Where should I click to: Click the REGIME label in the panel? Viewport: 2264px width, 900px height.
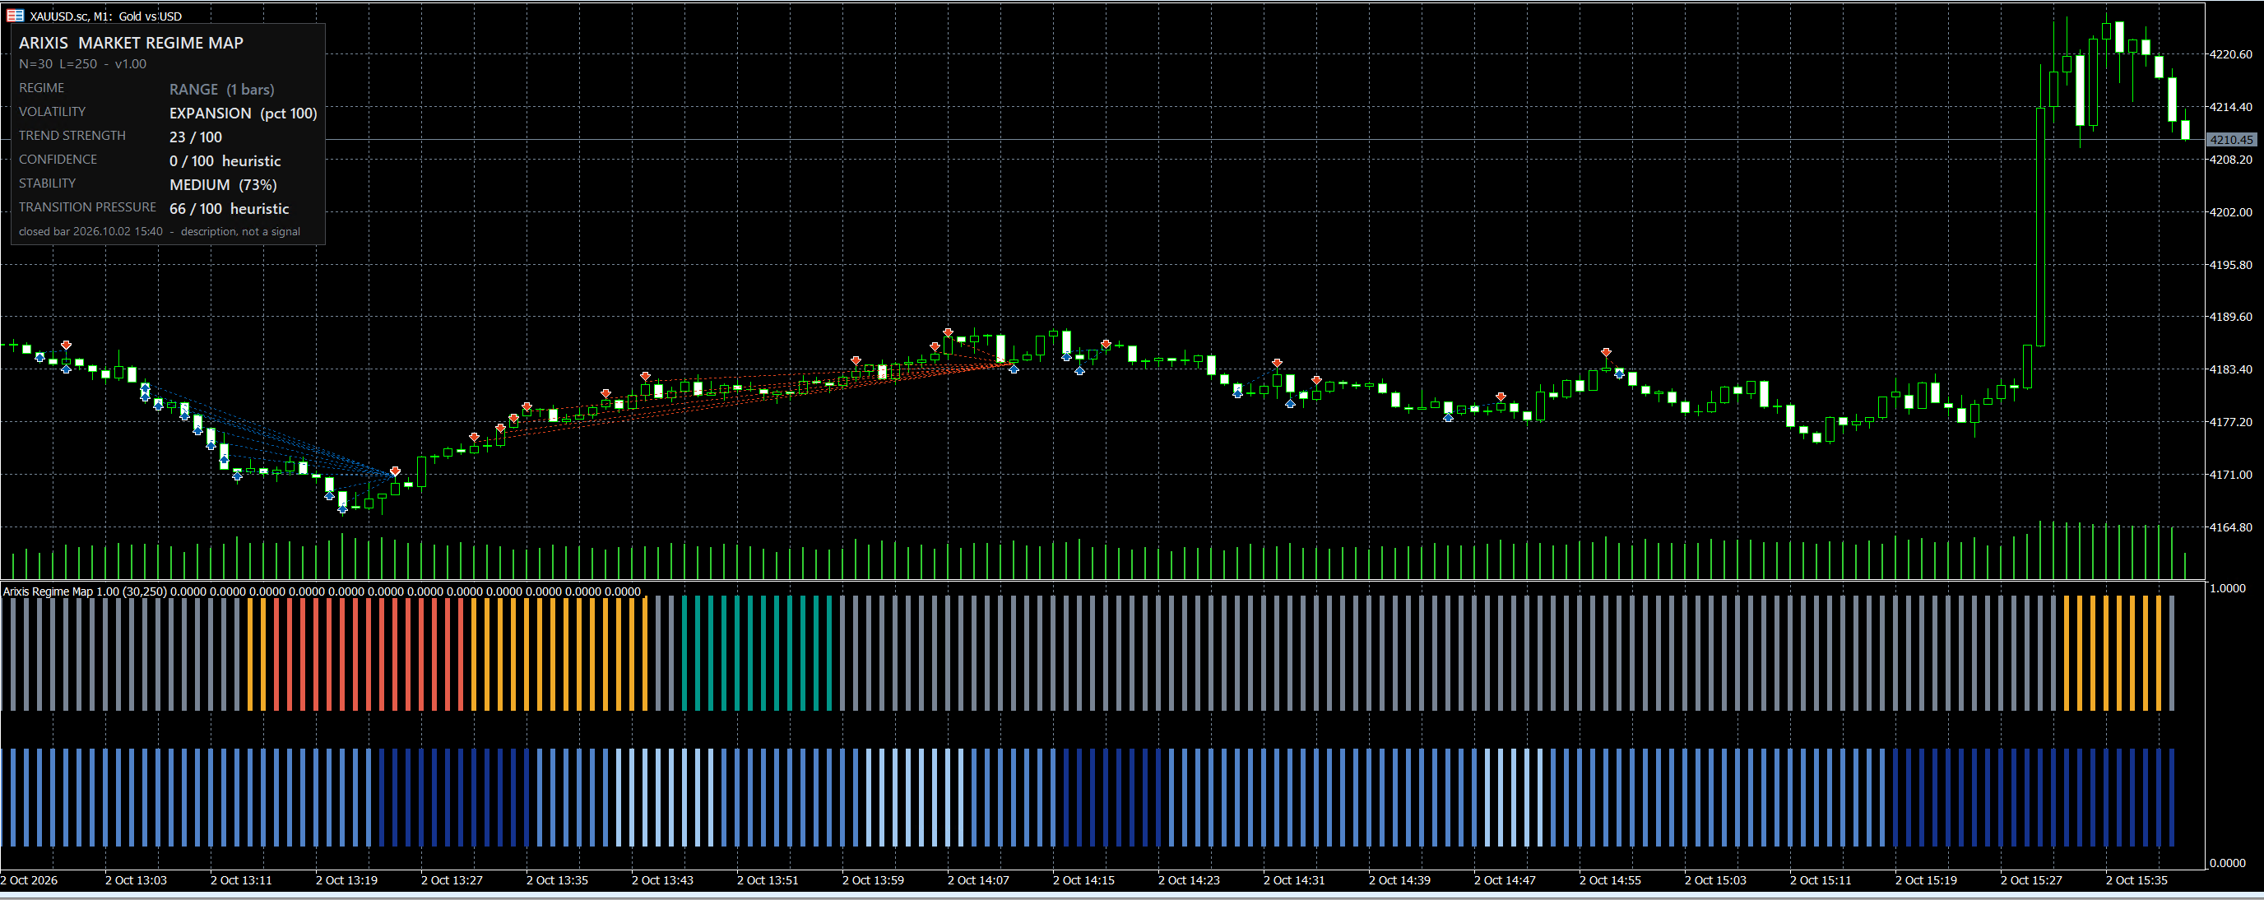point(41,88)
